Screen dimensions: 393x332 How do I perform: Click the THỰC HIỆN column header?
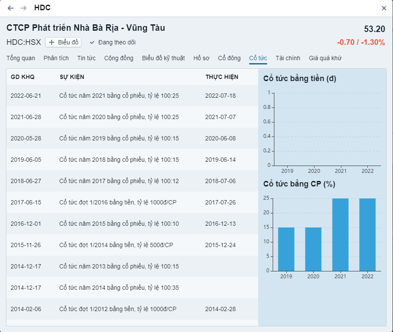222,77
